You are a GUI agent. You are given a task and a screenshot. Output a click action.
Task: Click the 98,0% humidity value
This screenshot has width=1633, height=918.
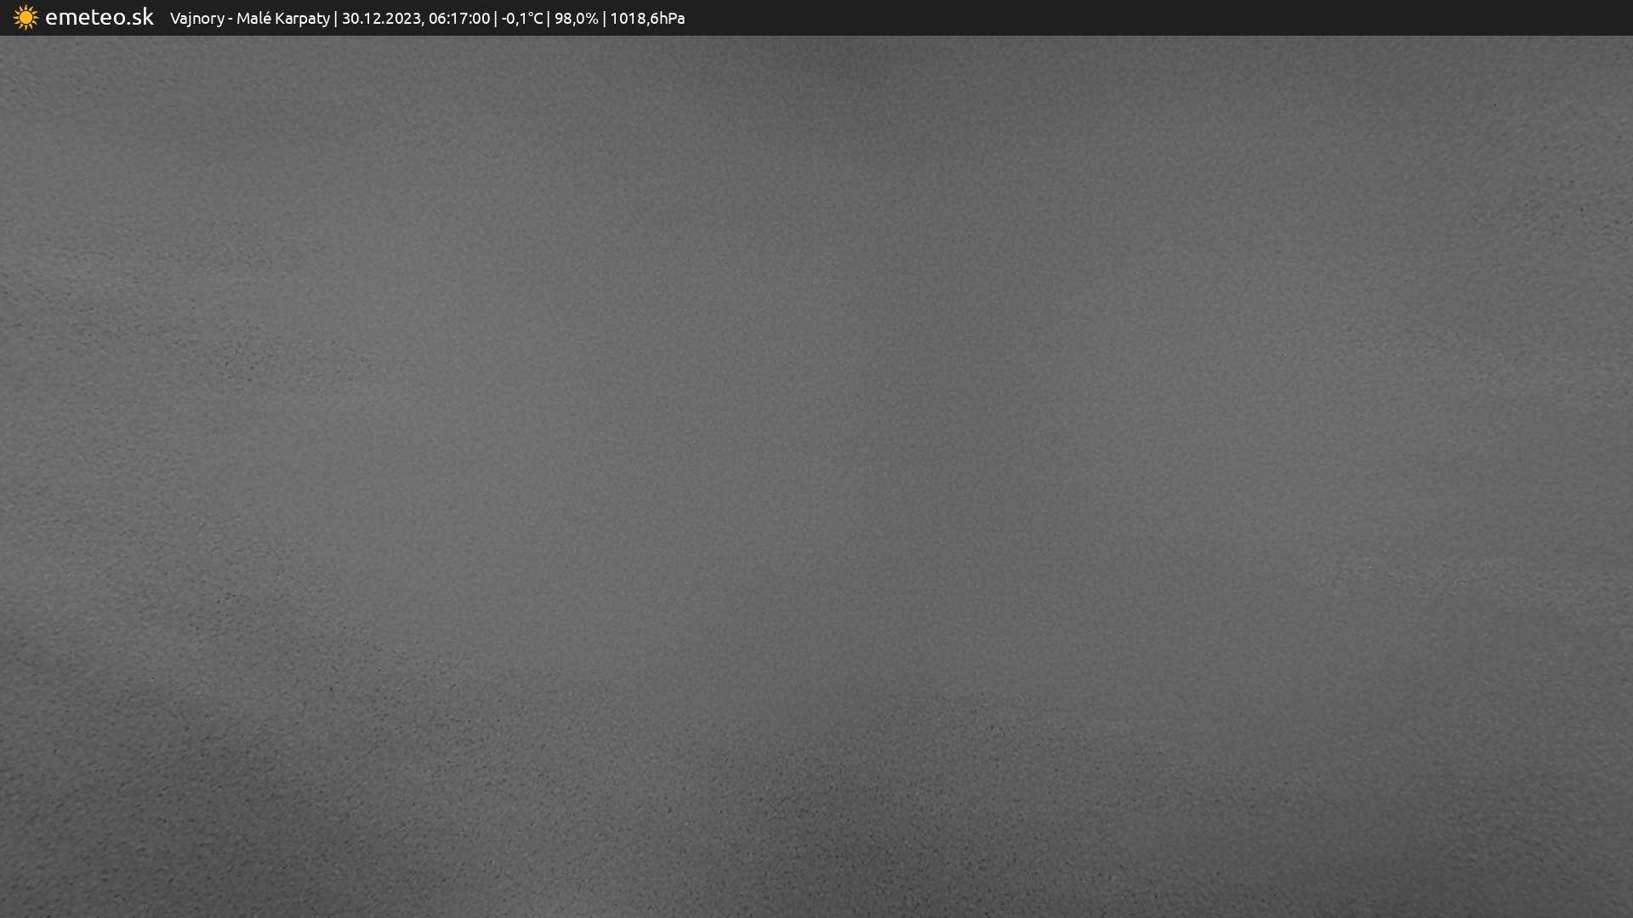pos(576,19)
